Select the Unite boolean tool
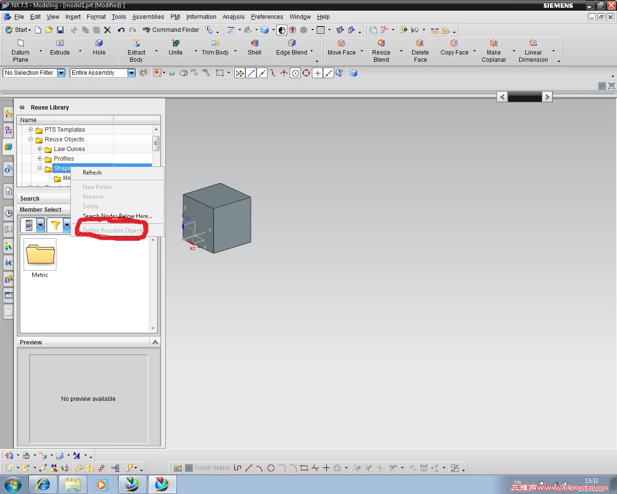Screen dimensions: 617x494 tap(175, 47)
